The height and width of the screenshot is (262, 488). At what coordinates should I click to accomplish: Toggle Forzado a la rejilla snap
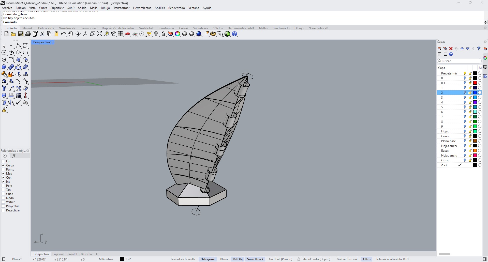coord(183,259)
